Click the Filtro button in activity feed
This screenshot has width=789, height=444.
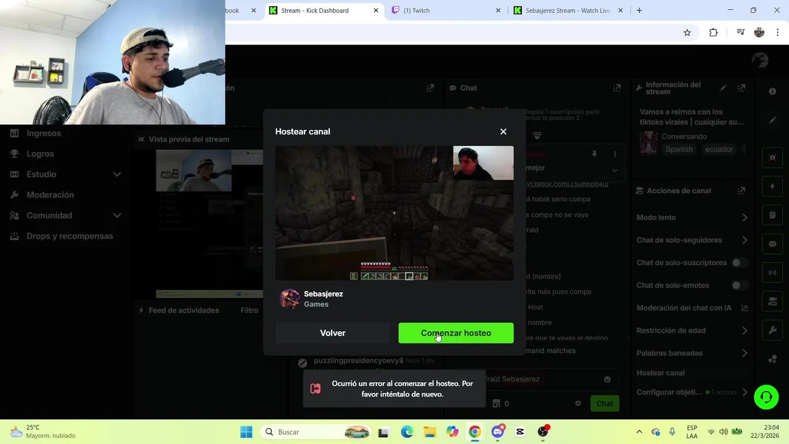(x=249, y=310)
